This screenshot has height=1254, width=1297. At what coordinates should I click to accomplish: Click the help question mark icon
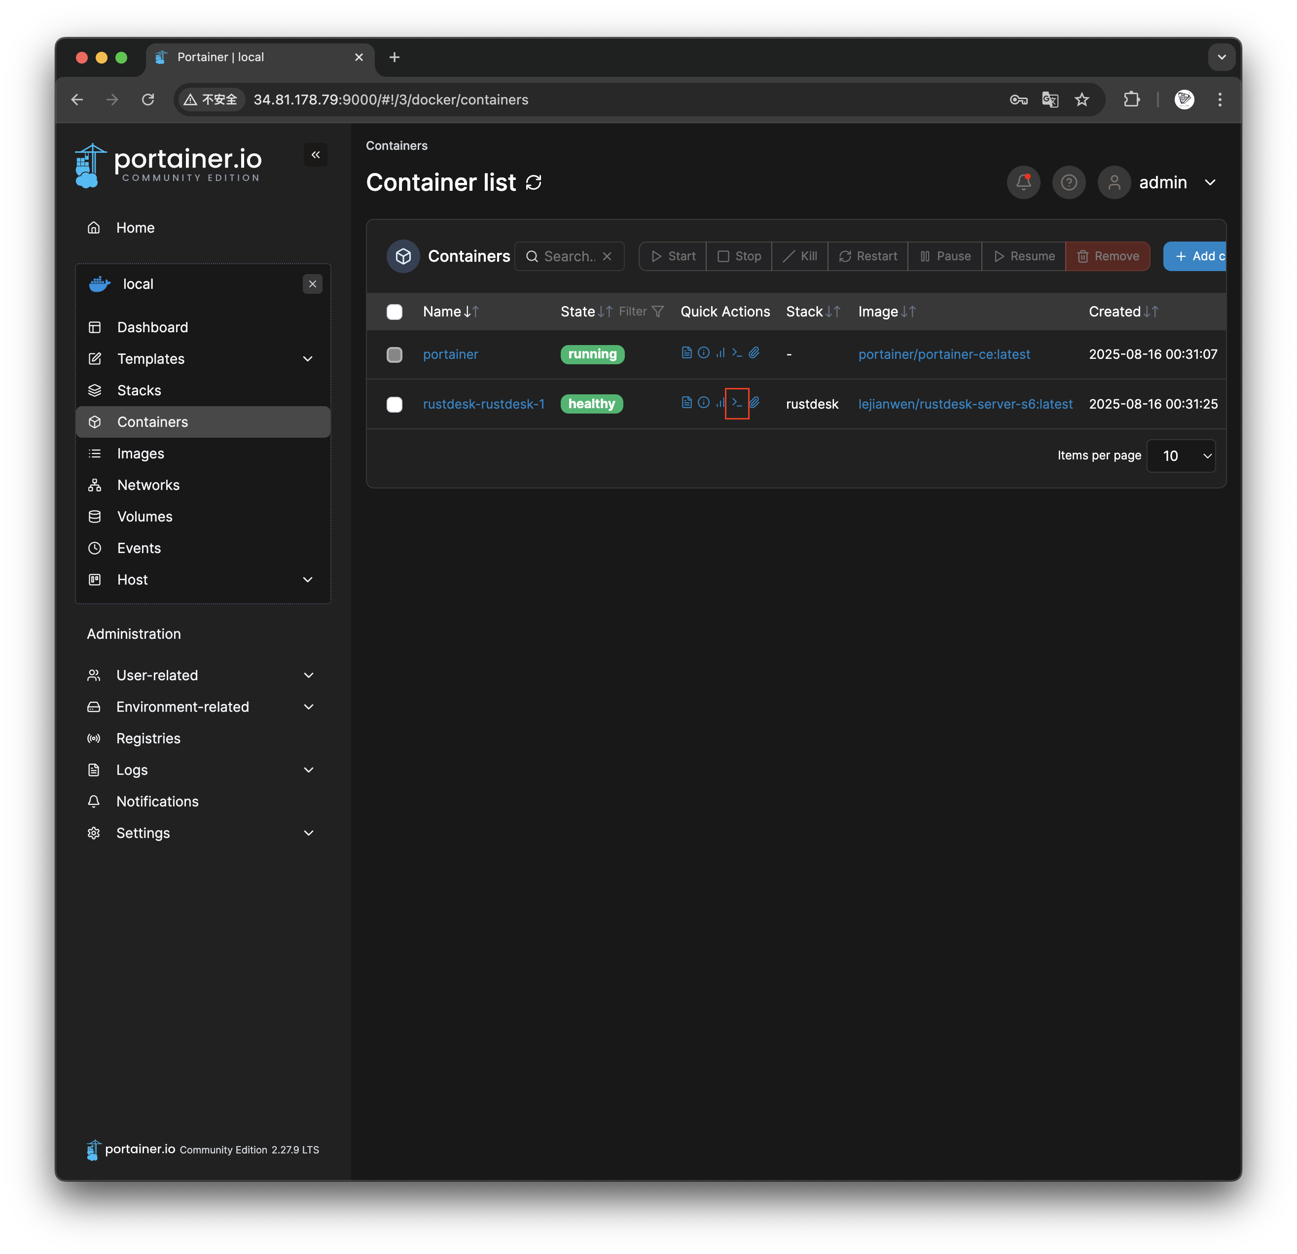coord(1069,182)
